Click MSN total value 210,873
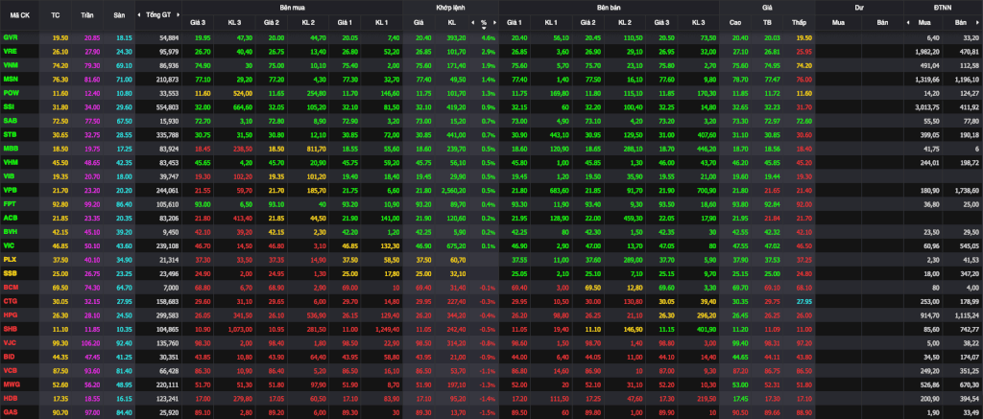The width and height of the screenshot is (983, 419). click(168, 79)
